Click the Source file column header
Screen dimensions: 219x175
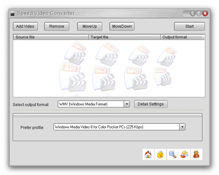[51, 37]
